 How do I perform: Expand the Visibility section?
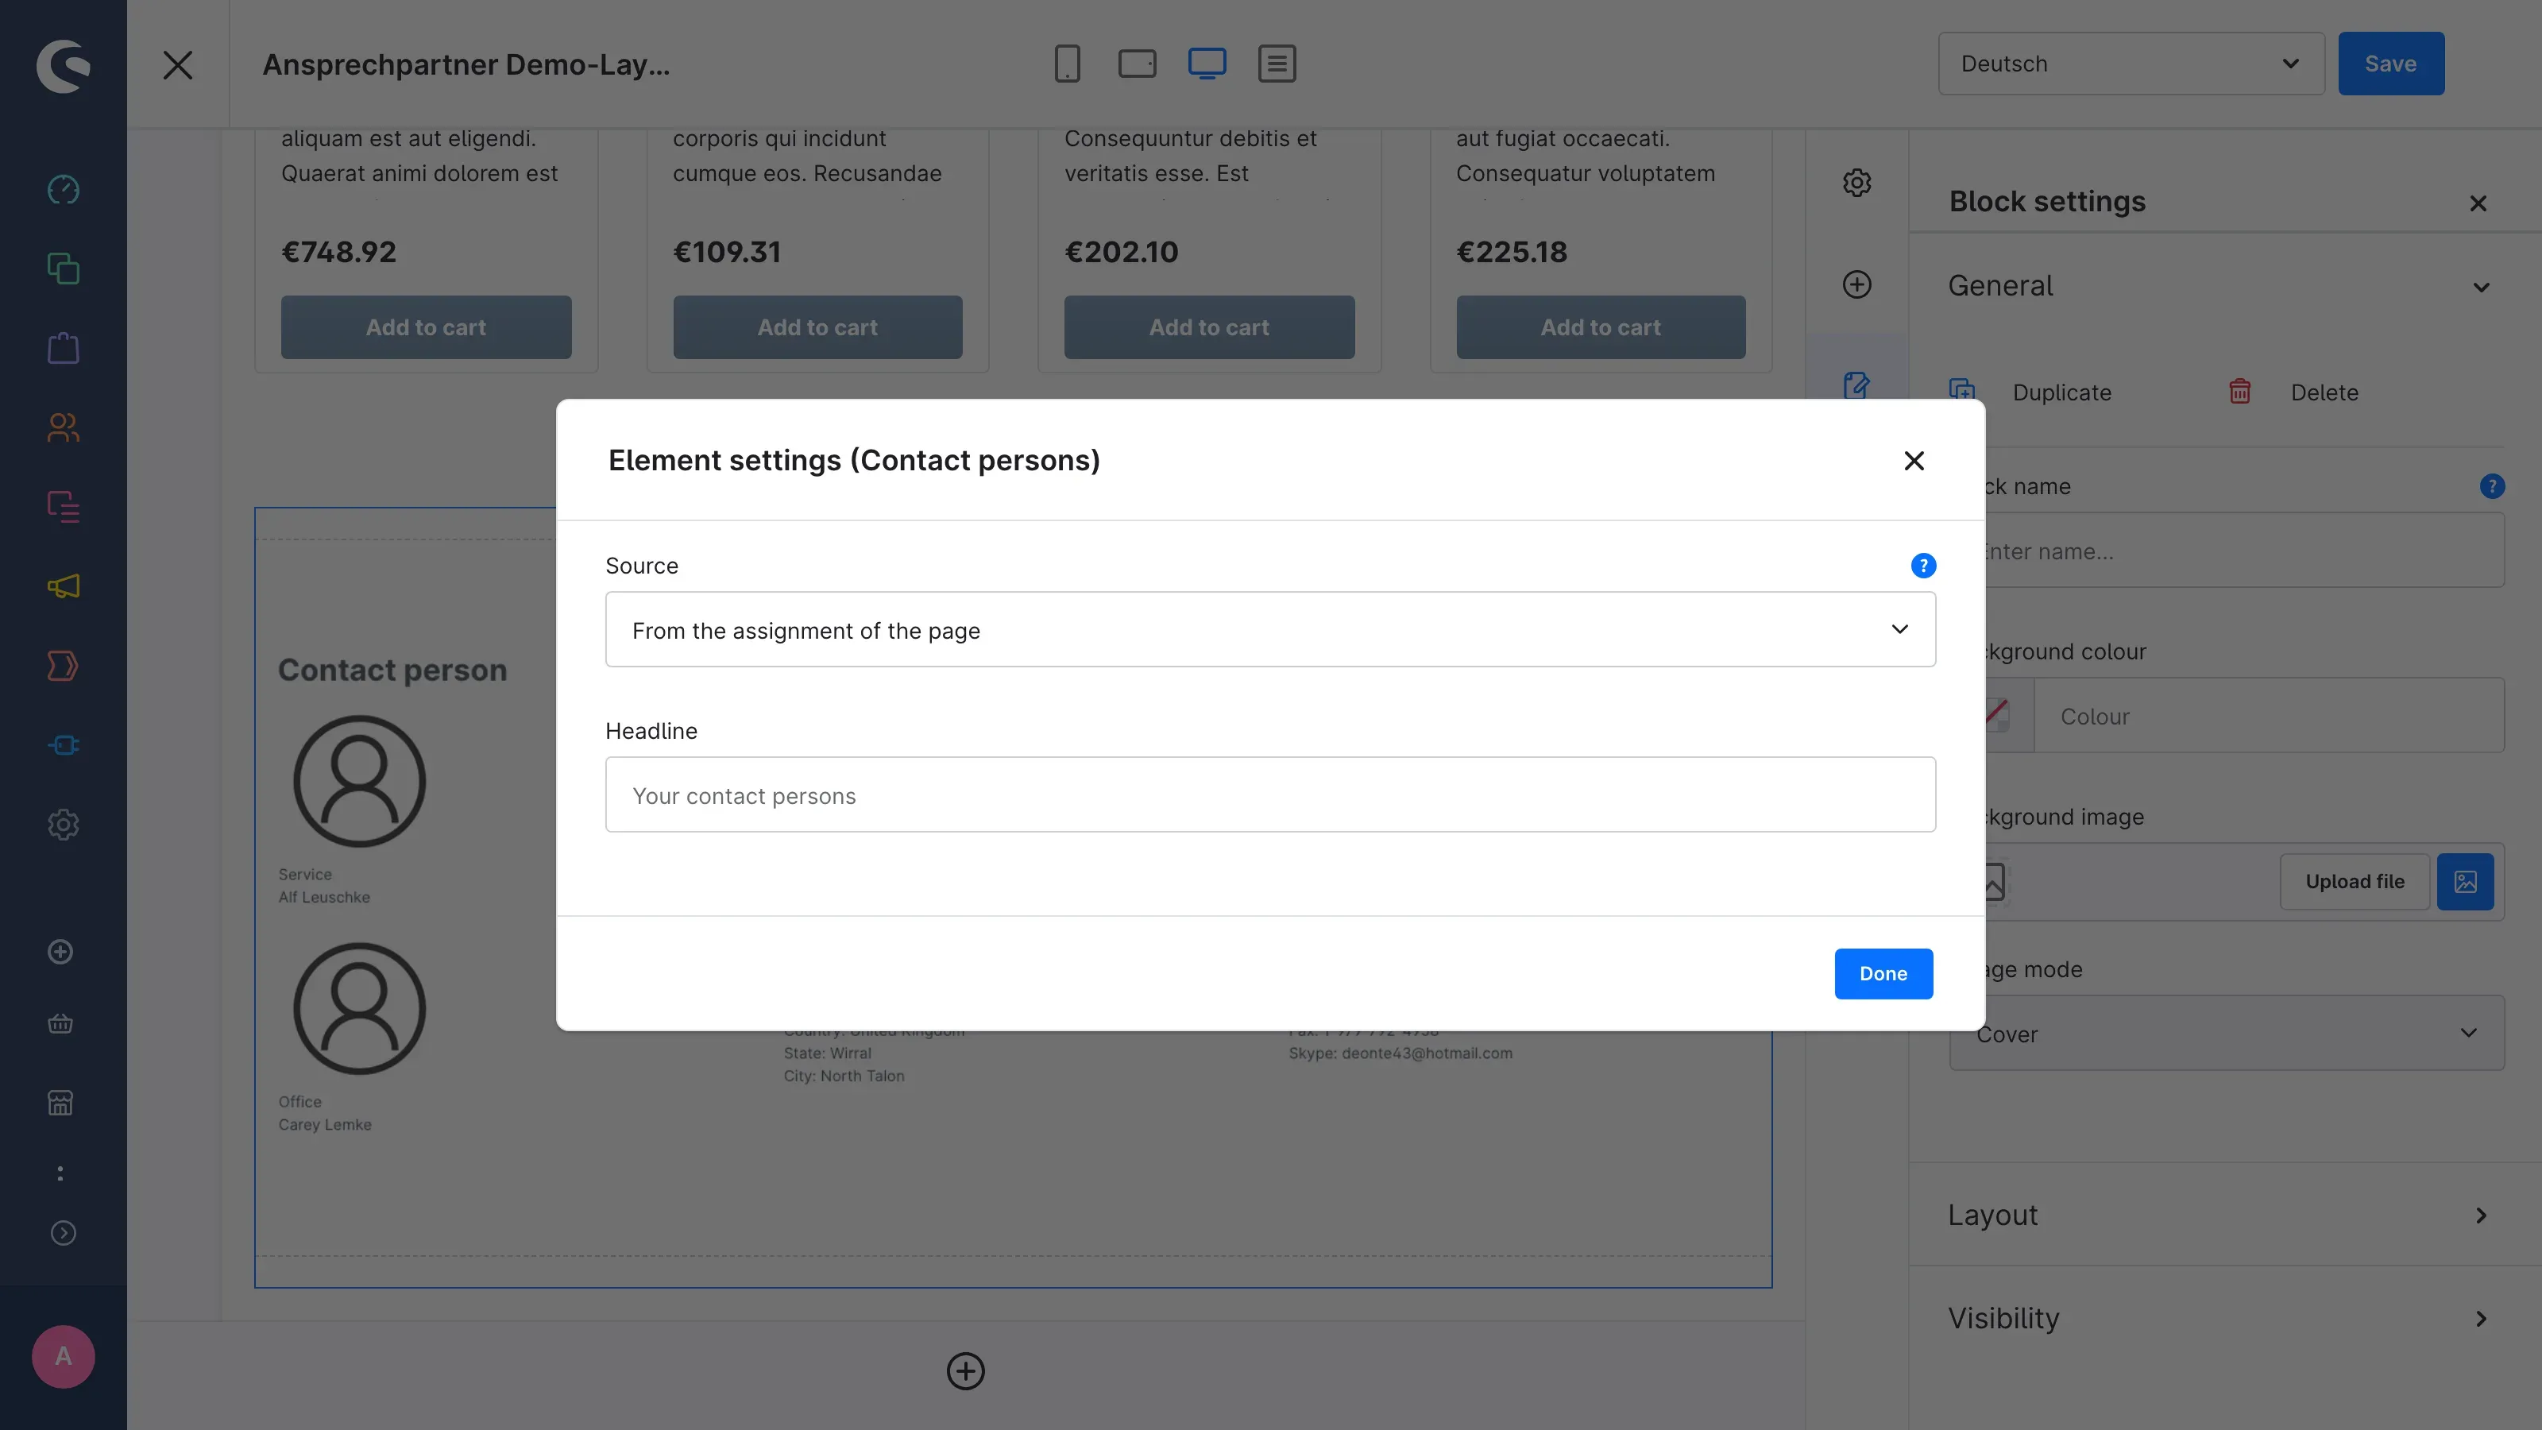click(2220, 1319)
